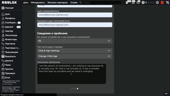Image resolution: width=170 pixels, height=96 pixels.
Task: Open Друзья friends list in sidebar
Action: (11, 27)
